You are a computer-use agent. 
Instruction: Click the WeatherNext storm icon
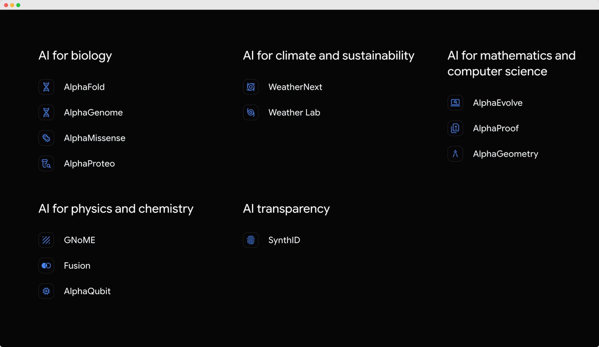click(251, 87)
